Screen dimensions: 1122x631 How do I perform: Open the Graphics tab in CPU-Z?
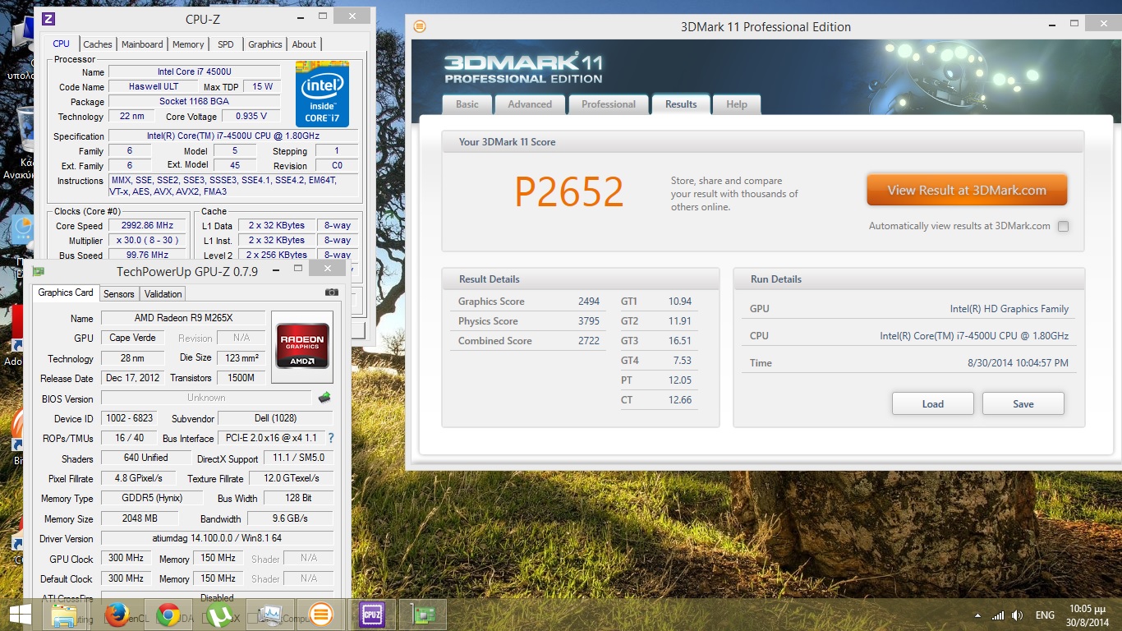(265, 44)
